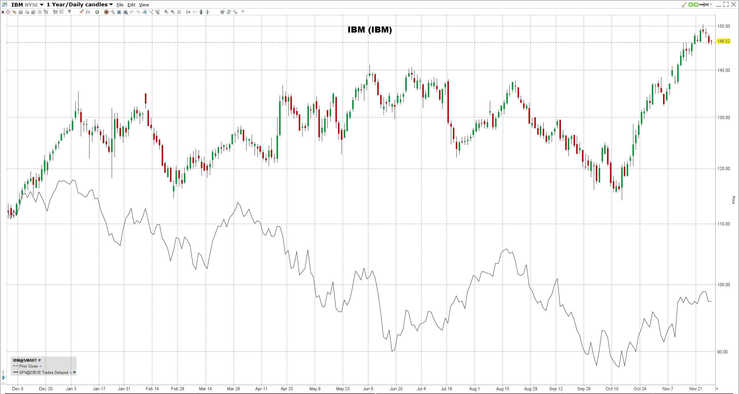Select the parallel lines channel tool
739x394 pixels.
click(157, 12)
